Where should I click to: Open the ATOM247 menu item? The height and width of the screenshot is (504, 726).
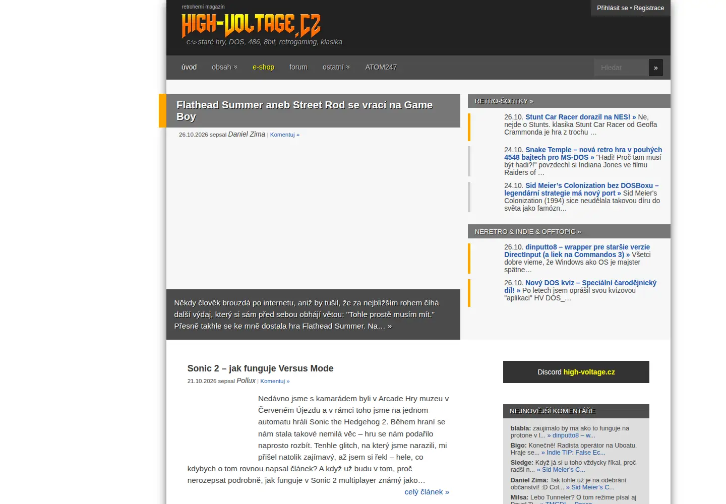pyautogui.click(x=381, y=67)
